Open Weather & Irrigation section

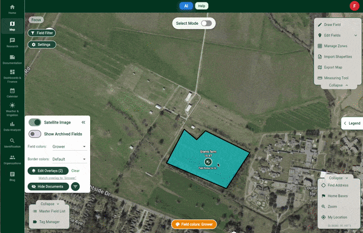tap(12, 110)
